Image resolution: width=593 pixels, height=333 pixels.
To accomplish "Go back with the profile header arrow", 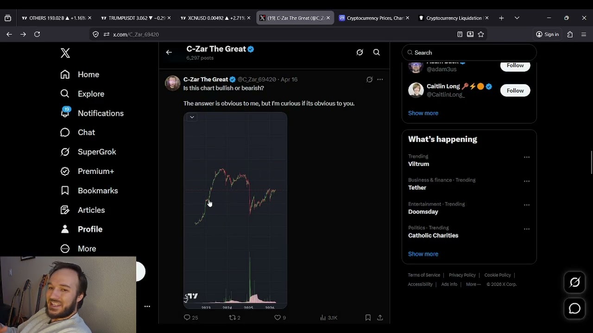I will pyautogui.click(x=169, y=52).
